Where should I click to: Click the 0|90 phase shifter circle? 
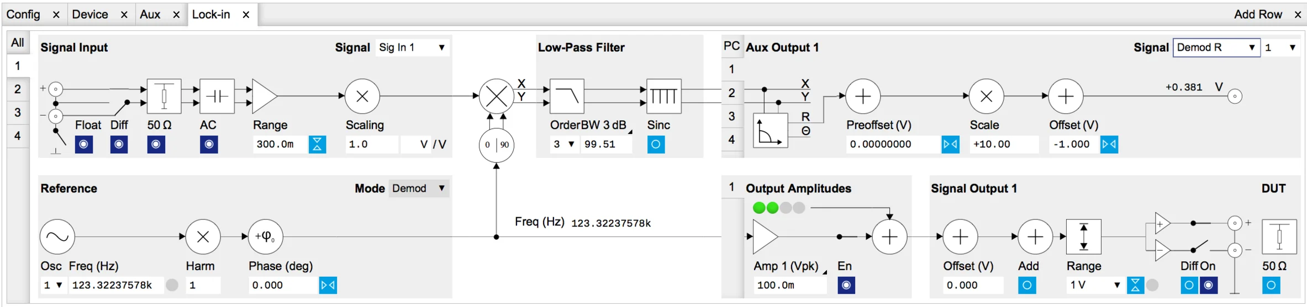click(x=497, y=145)
